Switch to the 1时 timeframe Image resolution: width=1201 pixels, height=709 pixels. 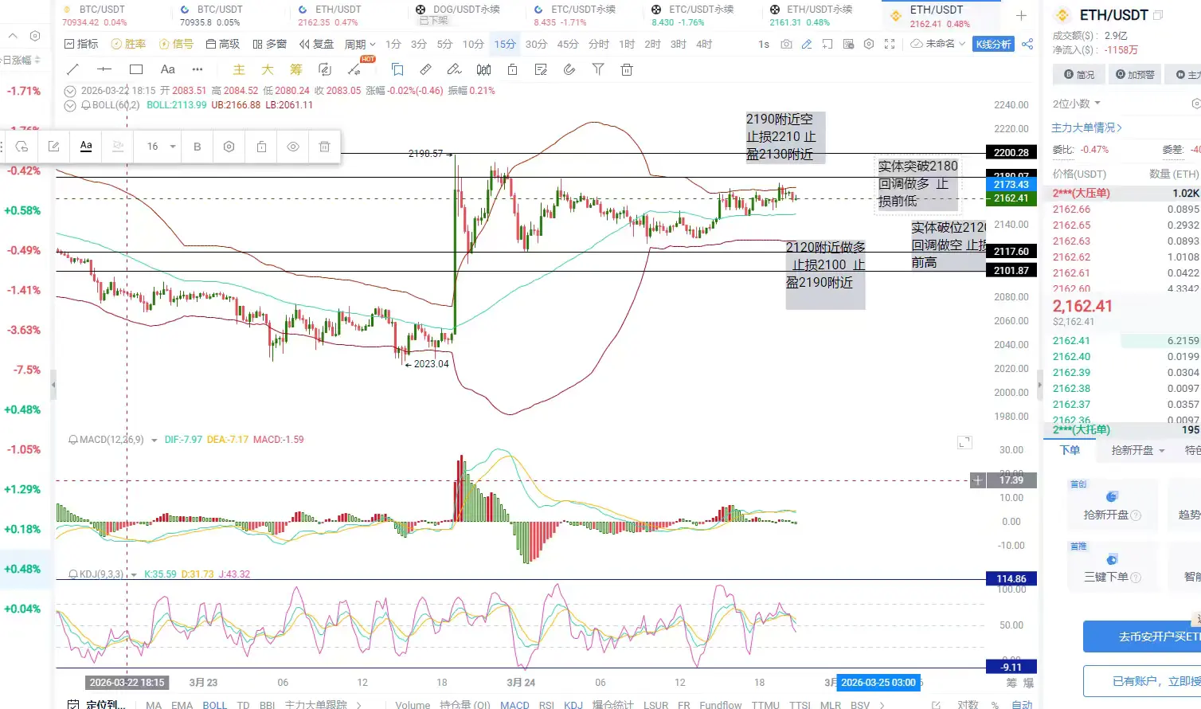[x=627, y=44]
